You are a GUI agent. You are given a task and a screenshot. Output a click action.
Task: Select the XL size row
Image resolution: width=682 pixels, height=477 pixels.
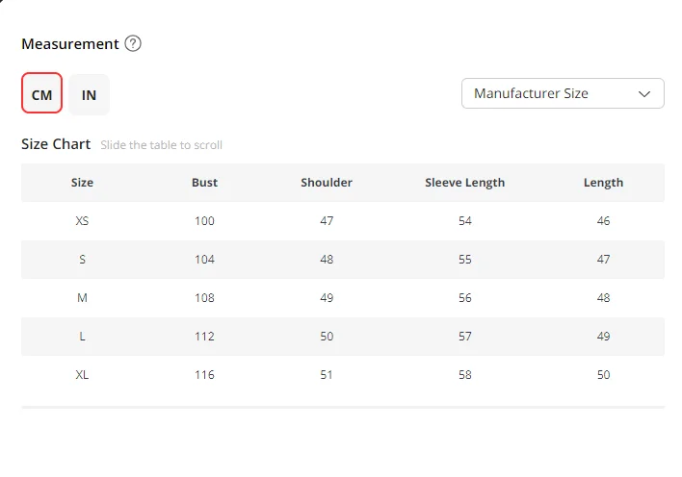point(343,374)
